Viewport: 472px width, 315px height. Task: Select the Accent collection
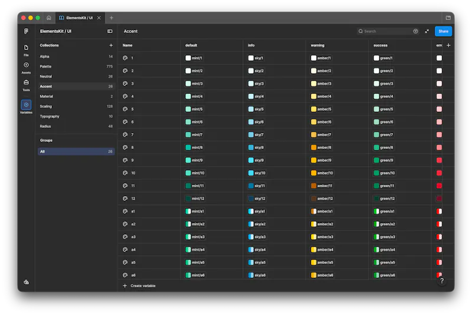pyautogui.click(x=76, y=87)
